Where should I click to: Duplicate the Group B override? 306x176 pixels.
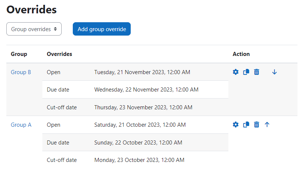[x=246, y=72]
